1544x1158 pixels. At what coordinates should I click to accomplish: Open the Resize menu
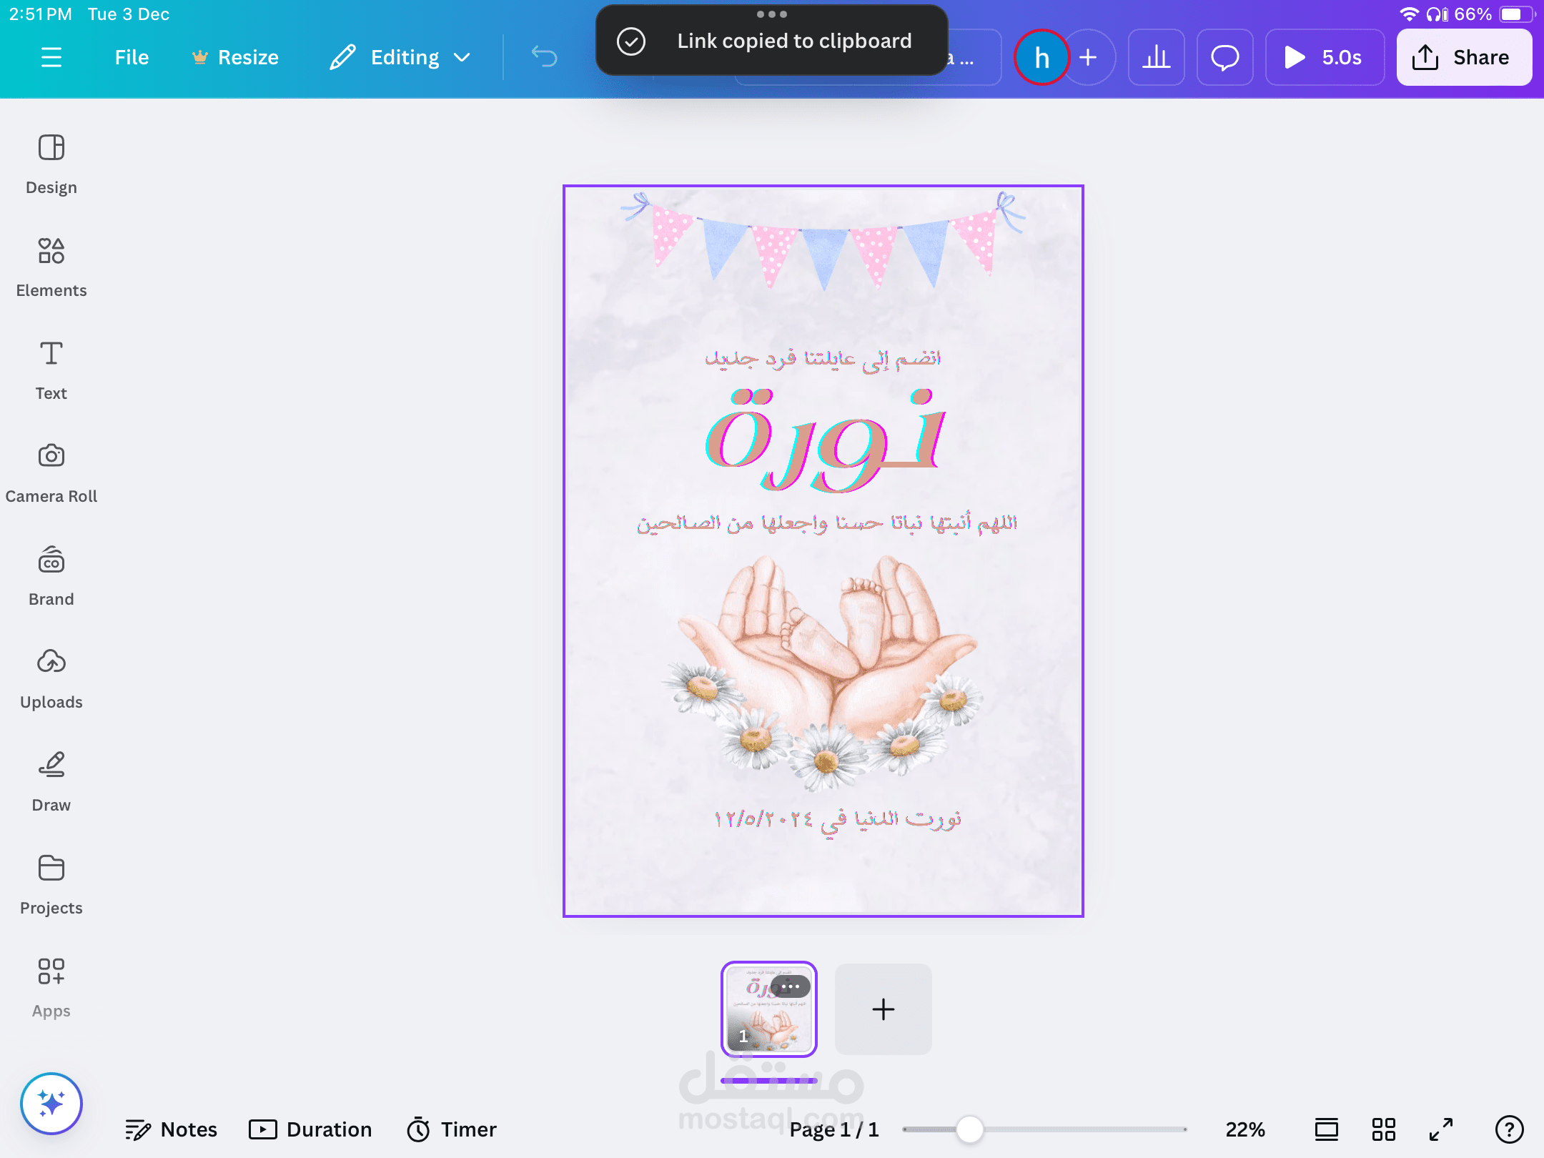coord(235,57)
